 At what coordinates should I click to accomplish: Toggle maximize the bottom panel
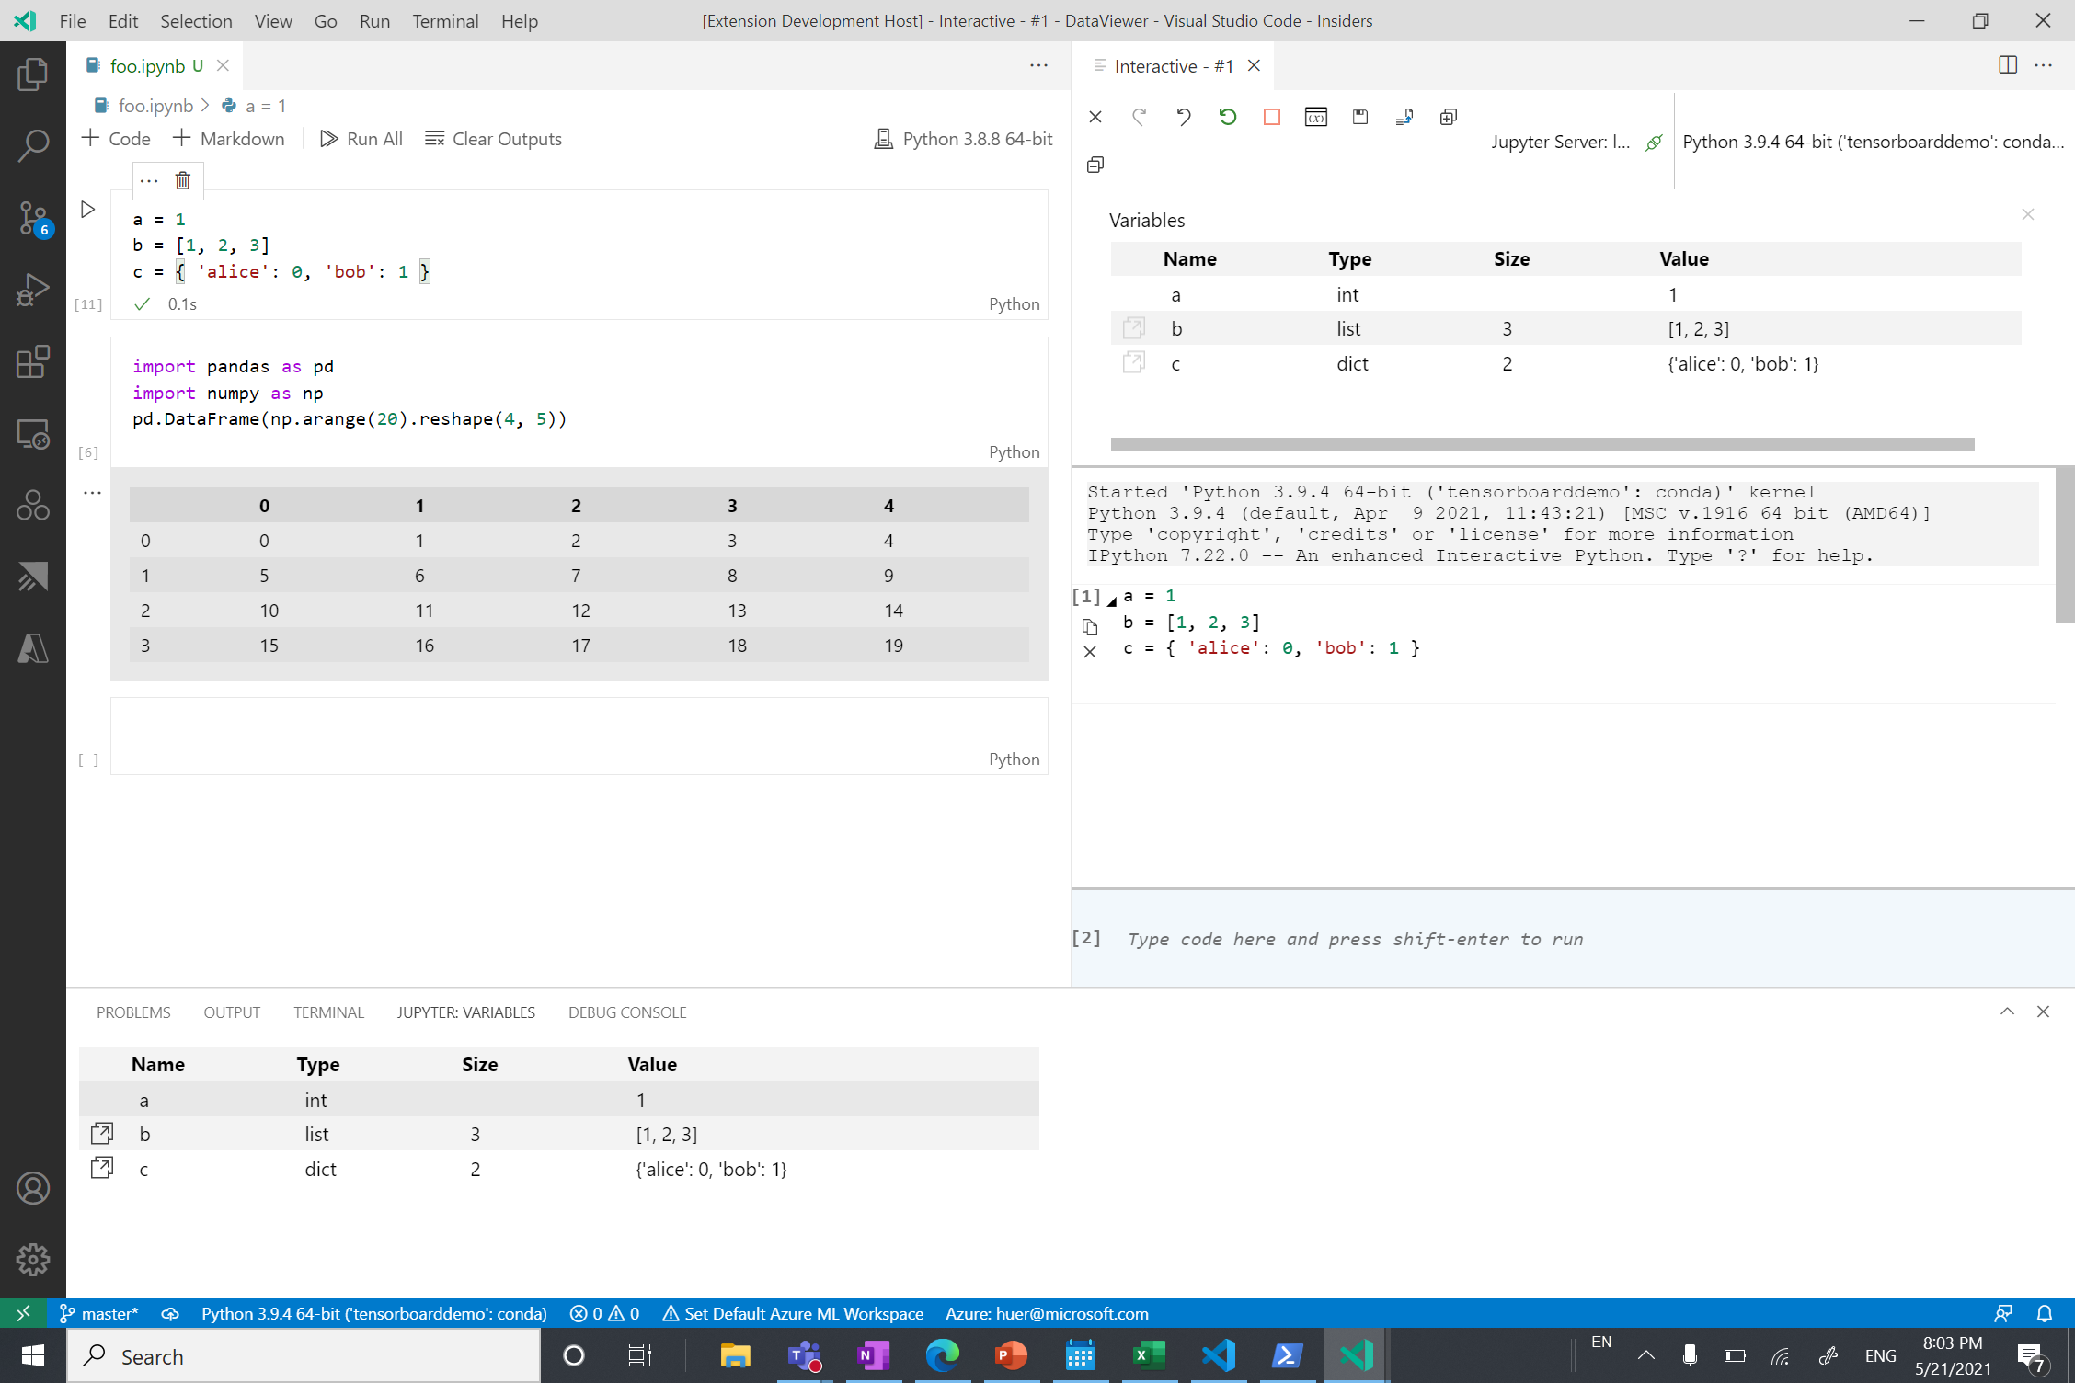click(x=2006, y=1012)
